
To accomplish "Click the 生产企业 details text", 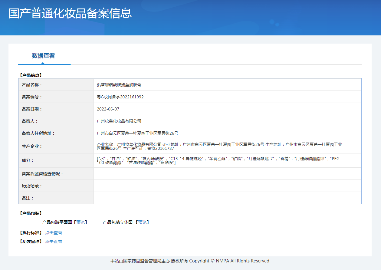I will pos(219,146).
